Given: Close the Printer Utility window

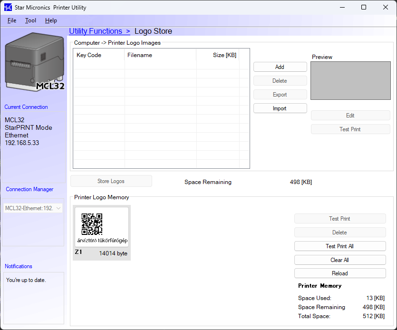Looking at the screenshot, I should pos(386,7).
